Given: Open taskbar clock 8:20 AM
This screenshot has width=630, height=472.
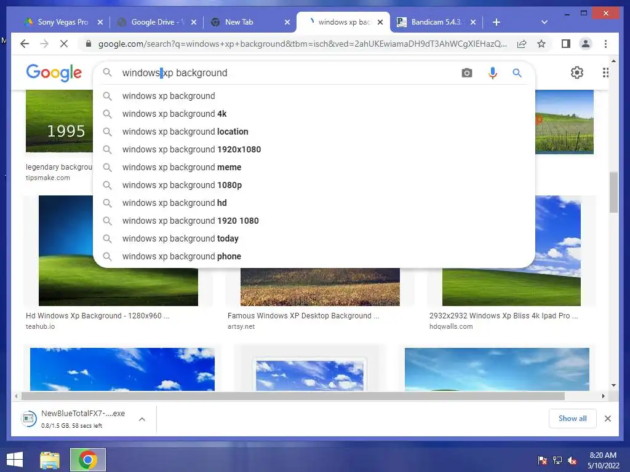Looking at the screenshot, I should 603,460.
